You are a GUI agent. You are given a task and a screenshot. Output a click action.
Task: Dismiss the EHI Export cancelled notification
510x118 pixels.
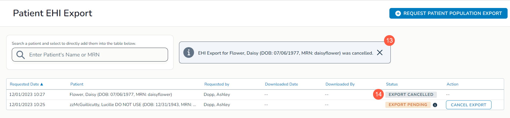380,52
